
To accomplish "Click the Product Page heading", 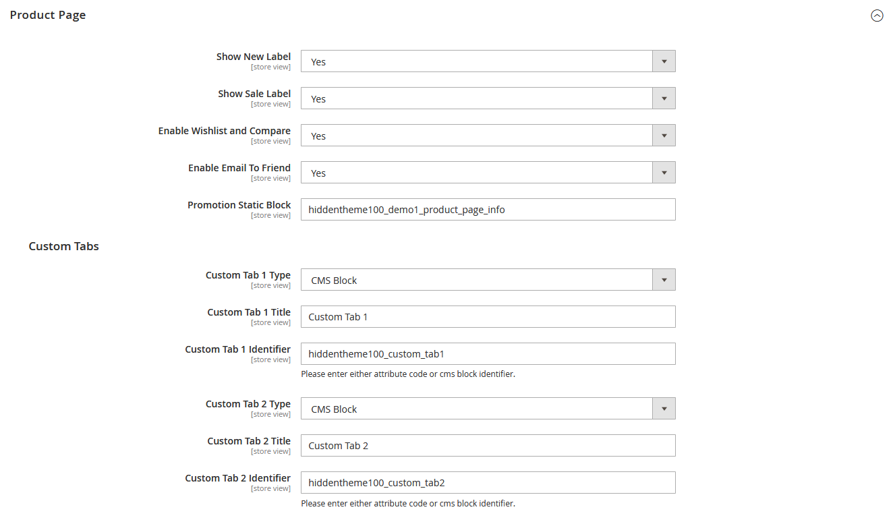I will (47, 14).
